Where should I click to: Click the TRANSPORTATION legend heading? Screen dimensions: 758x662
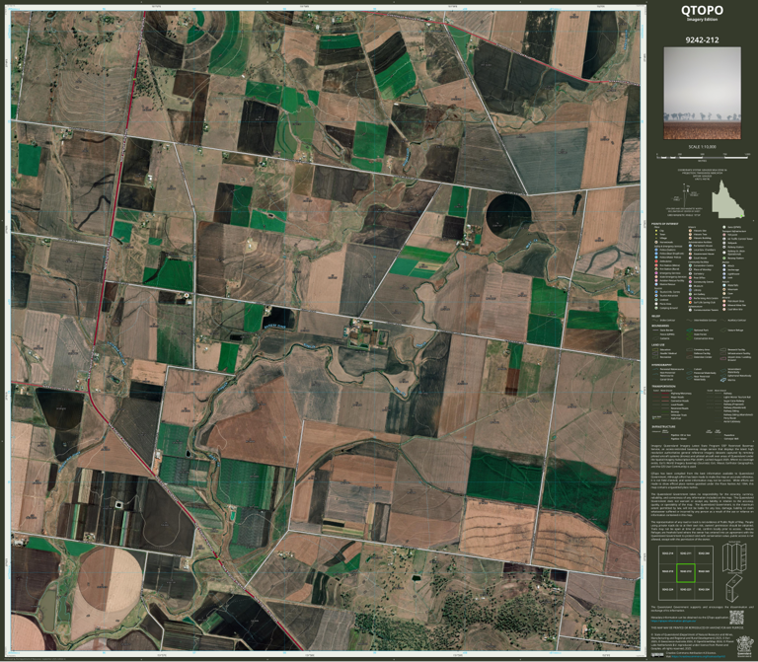click(663, 386)
